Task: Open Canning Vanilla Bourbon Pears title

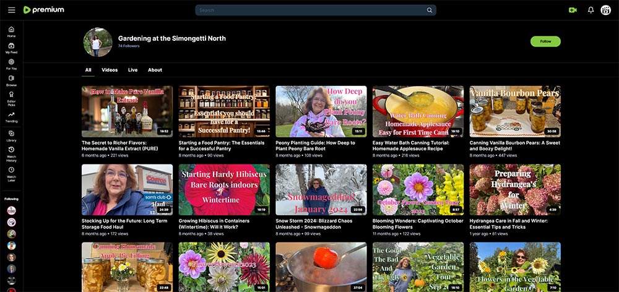Action: [x=515, y=145]
